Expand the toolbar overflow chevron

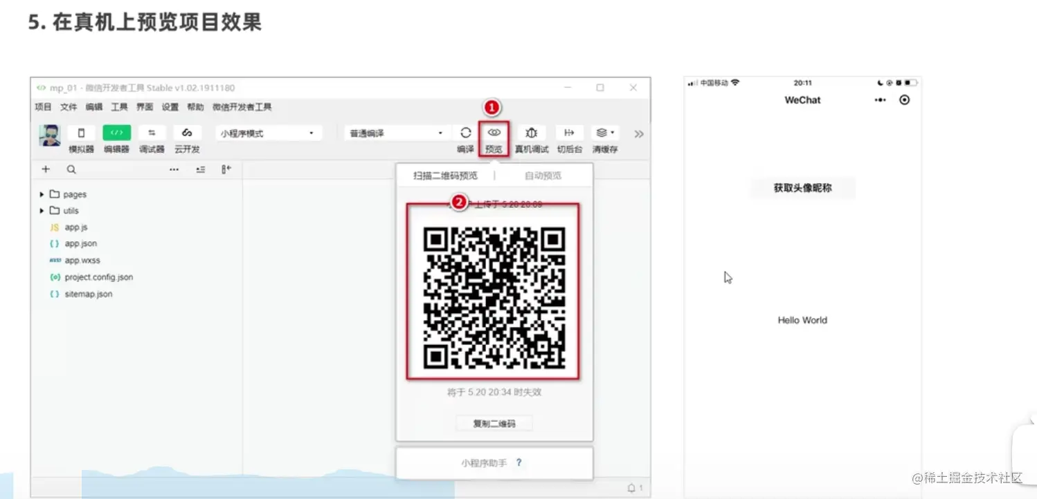click(x=638, y=134)
